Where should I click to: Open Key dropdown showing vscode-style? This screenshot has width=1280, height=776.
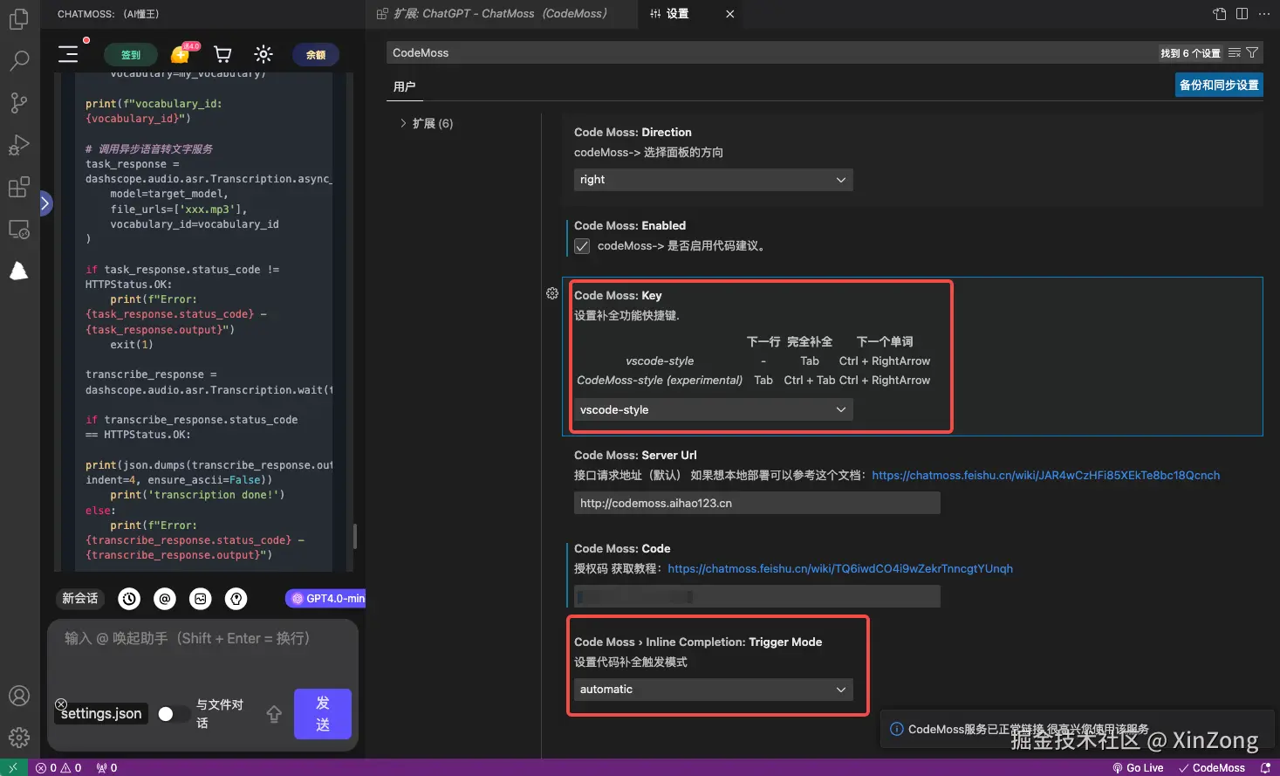click(x=713, y=410)
